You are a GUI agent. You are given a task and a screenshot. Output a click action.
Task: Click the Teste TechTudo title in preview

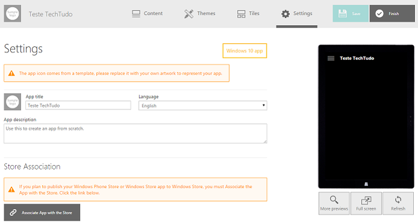[357, 58]
